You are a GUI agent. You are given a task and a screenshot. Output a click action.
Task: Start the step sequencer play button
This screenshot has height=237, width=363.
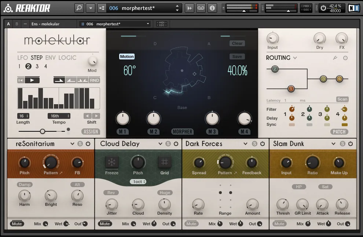click(x=32, y=80)
